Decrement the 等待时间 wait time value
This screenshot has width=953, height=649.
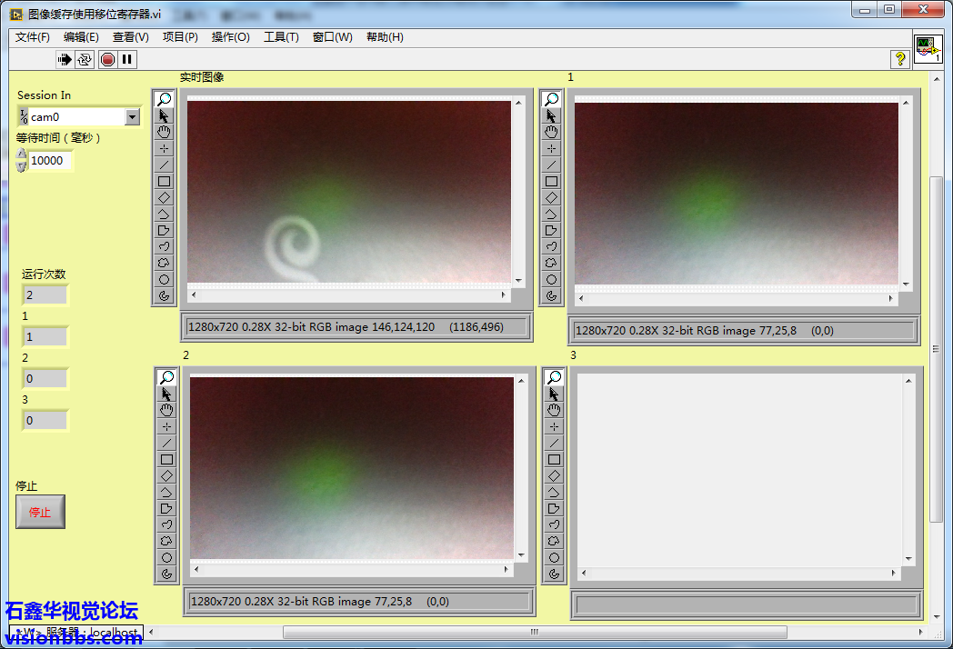click(x=22, y=165)
